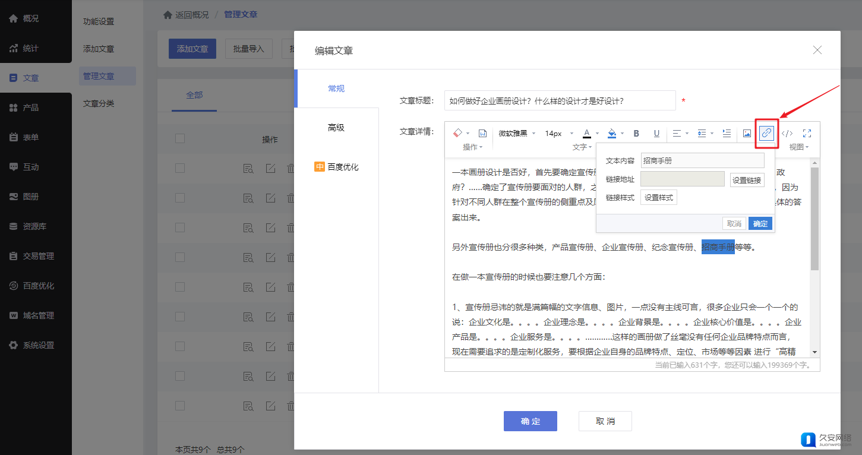Open the 微软雅黑 font family dropdown
This screenshot has width=862, height=455.
(517, 134)
